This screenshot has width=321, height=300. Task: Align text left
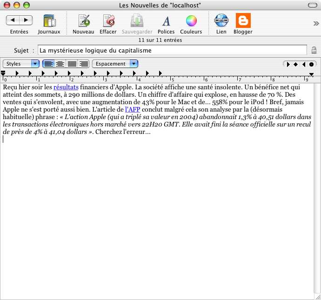pos(48,64)
